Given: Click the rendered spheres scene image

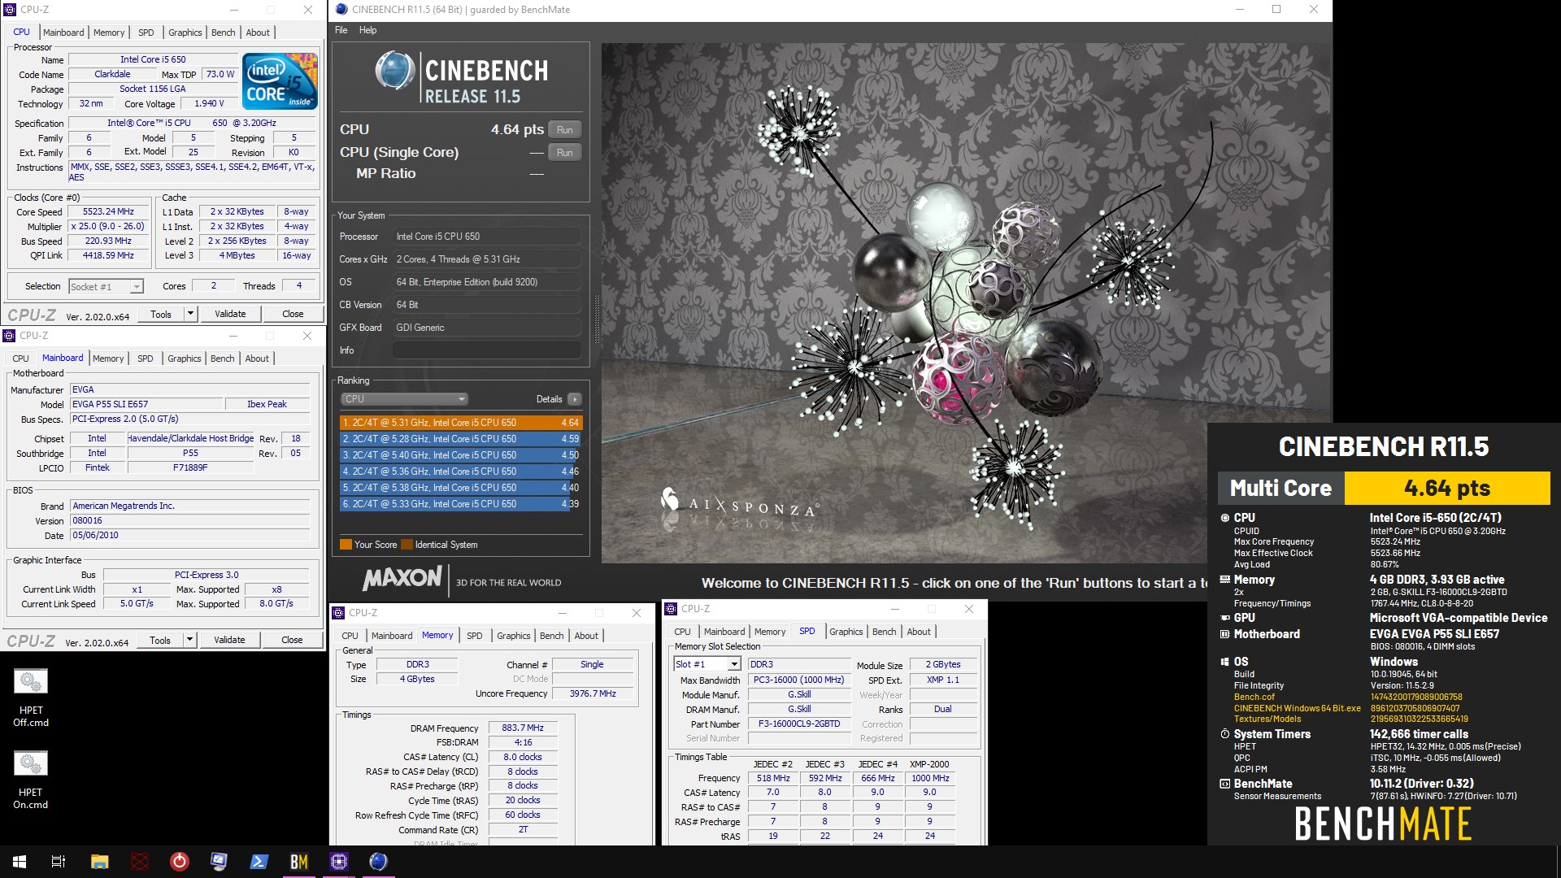Looking at the screenshot, I should (x=966, y=302).
